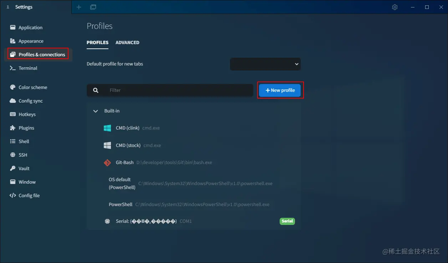Open the CMD (clink) profile
This screenshot has height=263, width=448.
point(194,128)
